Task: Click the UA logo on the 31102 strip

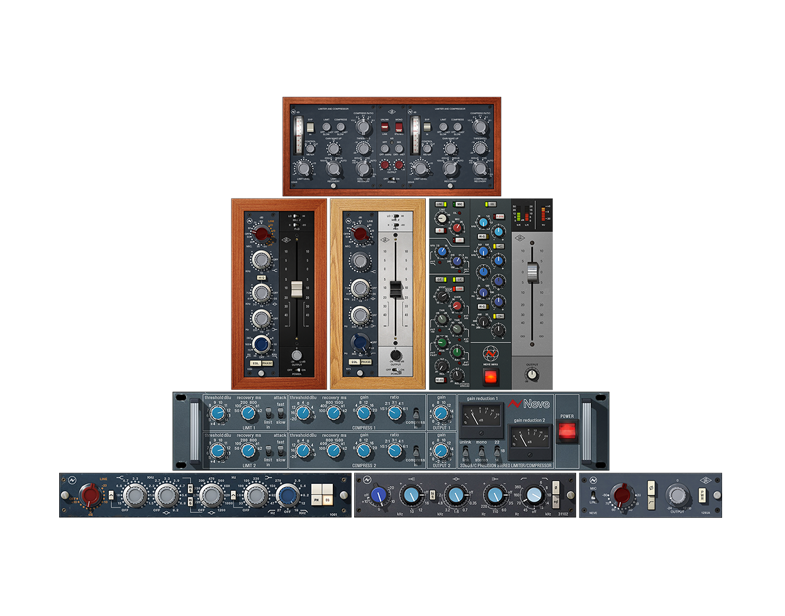Action: point(368,479)
